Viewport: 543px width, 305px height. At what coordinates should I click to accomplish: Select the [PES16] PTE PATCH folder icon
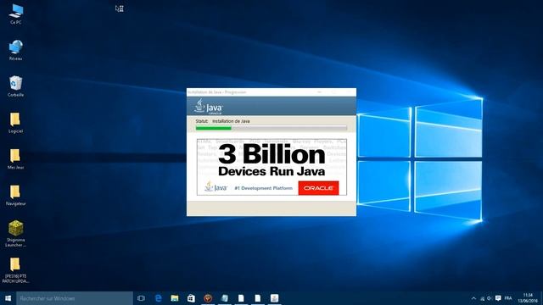(x=15, y=270)
